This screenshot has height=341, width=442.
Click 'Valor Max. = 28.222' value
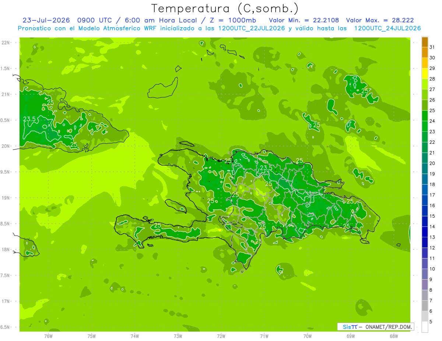coord(380,20)
